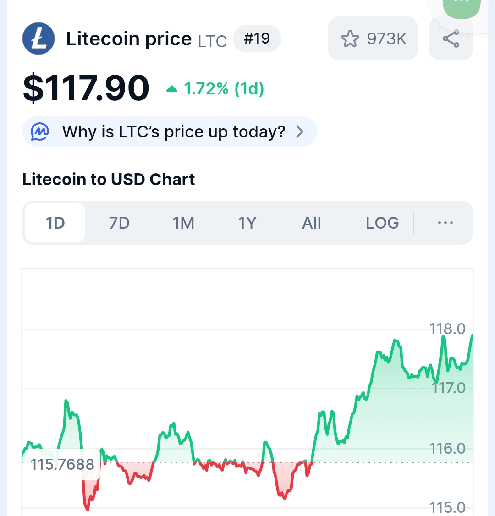Click the AI chat icon beside price question

40,132
